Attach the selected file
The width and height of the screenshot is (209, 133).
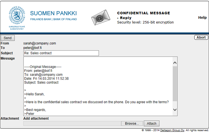(152, 124)
